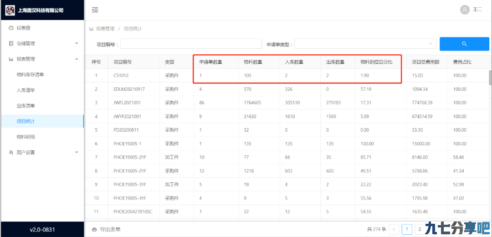Click the blue search button

464,44
